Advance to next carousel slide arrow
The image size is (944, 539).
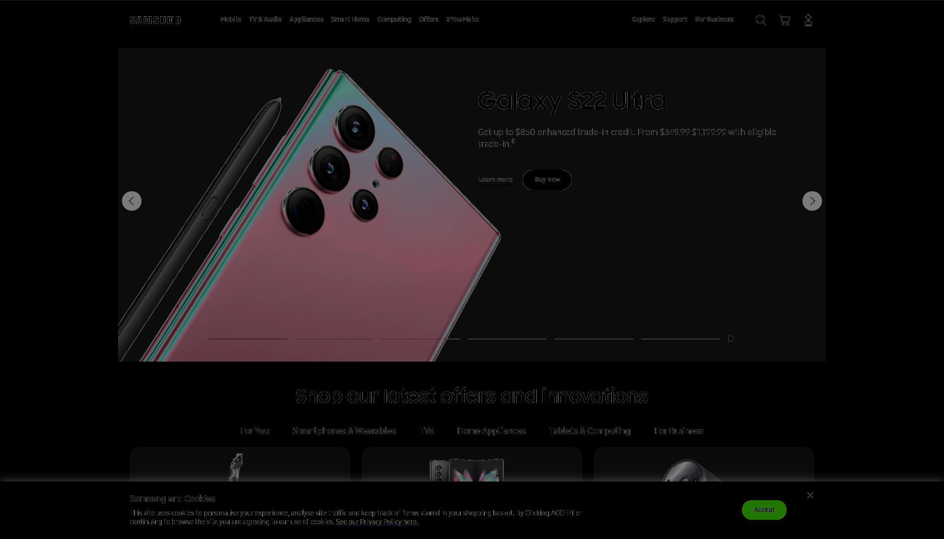tap(812, 201)
